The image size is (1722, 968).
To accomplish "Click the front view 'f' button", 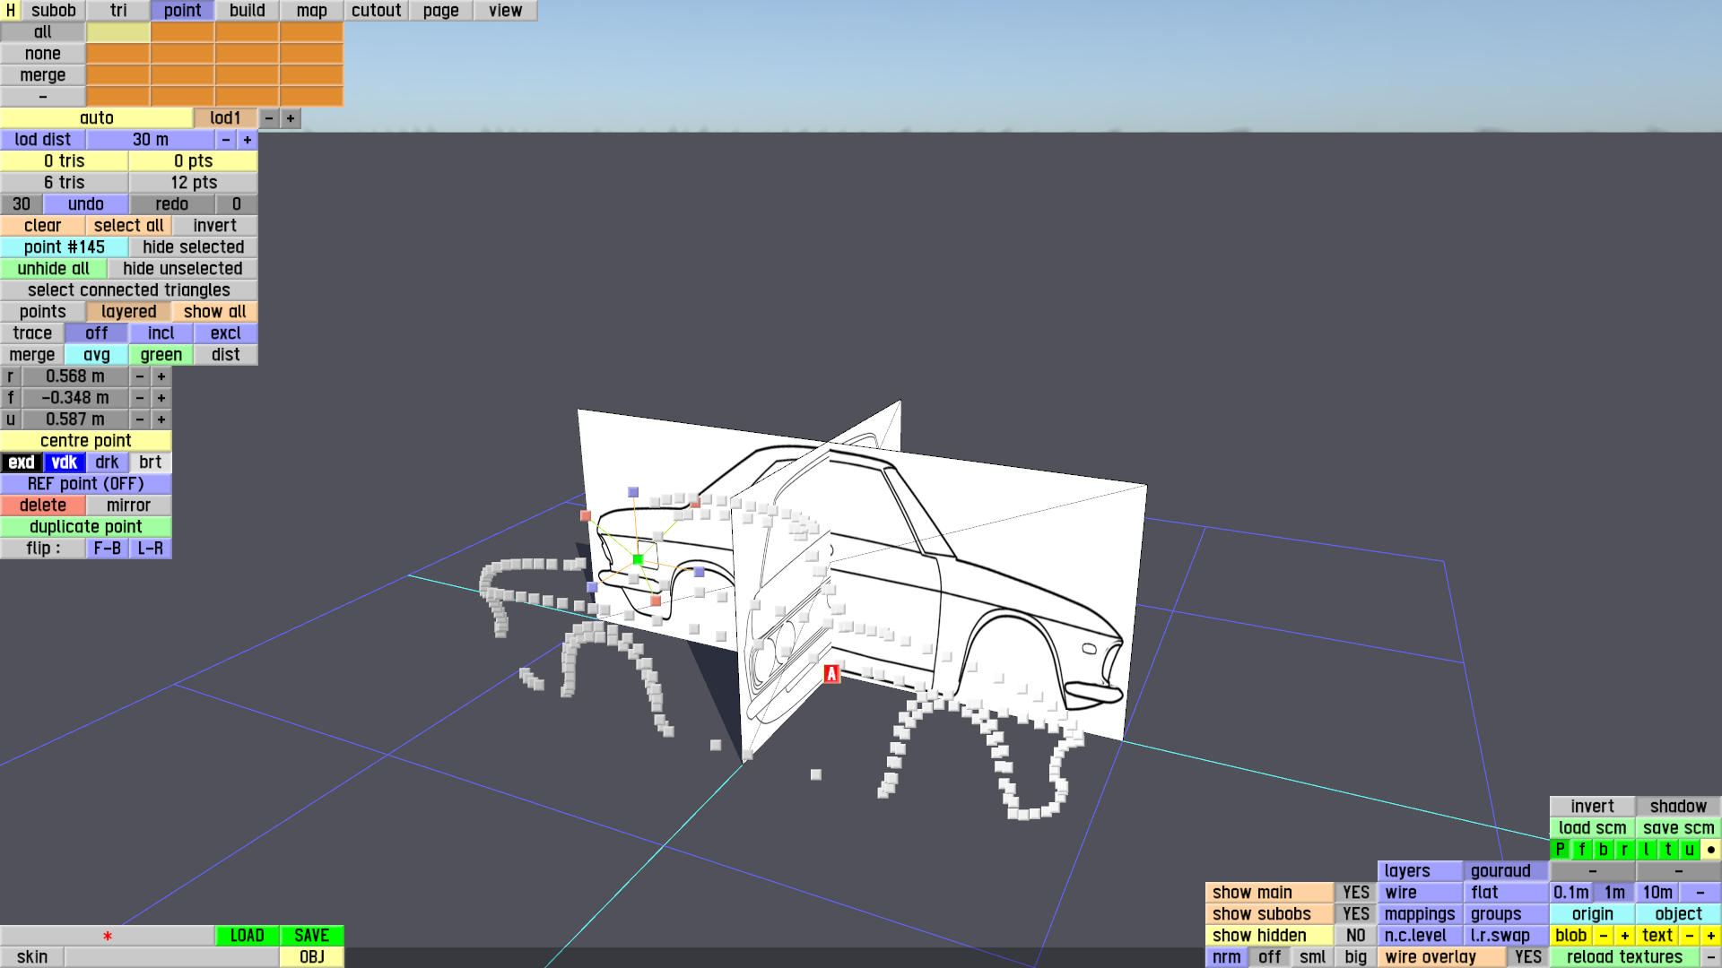I will tap(1581, 850).
